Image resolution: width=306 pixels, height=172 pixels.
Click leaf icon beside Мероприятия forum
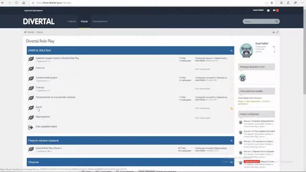(x=31, y=118)
